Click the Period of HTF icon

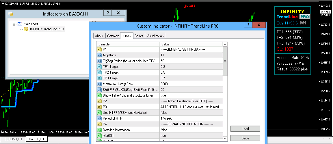[99, 118]
